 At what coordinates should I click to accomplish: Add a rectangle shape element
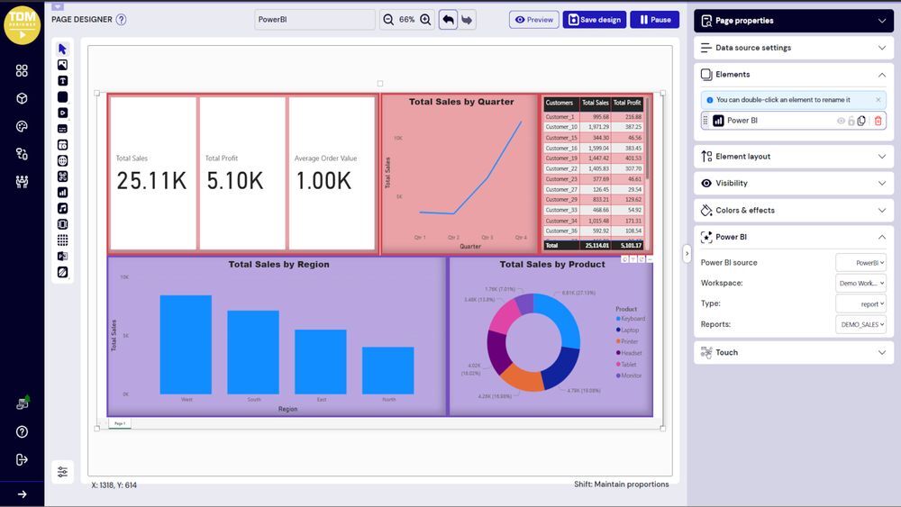63,97
